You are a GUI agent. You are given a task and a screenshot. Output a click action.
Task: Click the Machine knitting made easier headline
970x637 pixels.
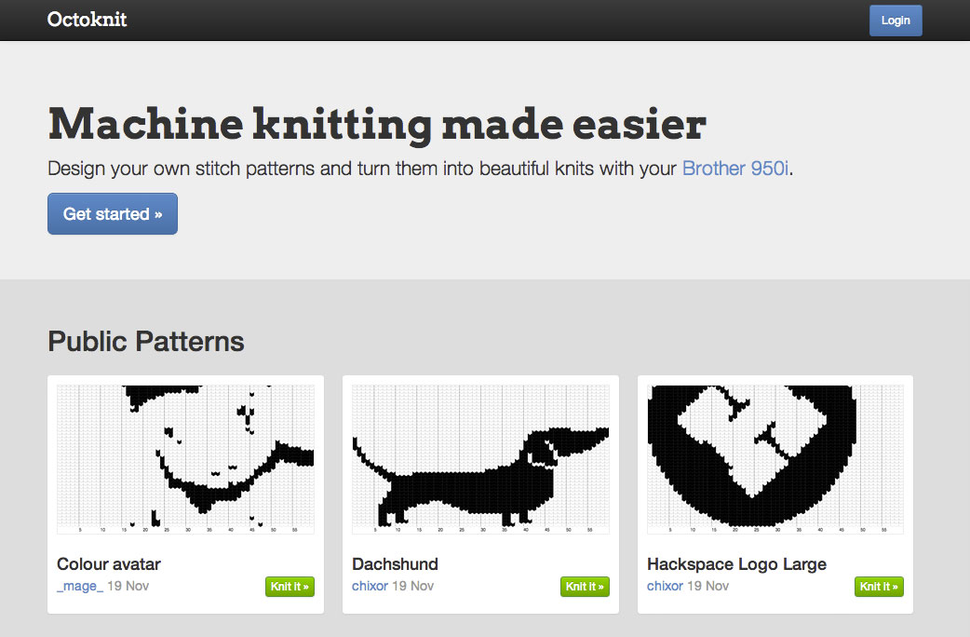point(376,123)
